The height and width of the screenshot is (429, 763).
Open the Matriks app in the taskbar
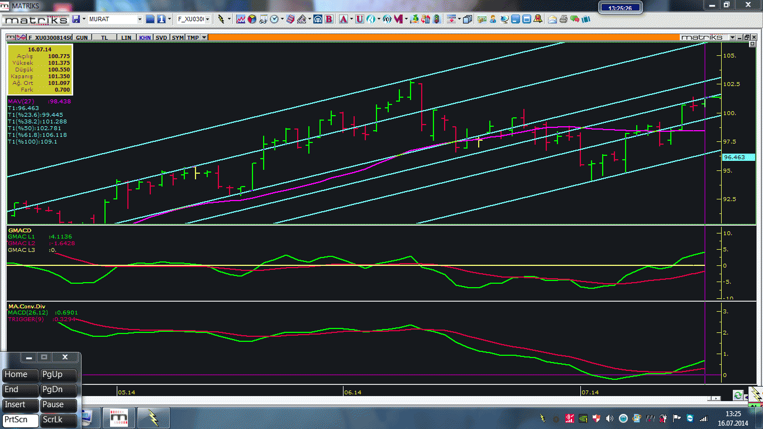[x=118, y=417]
